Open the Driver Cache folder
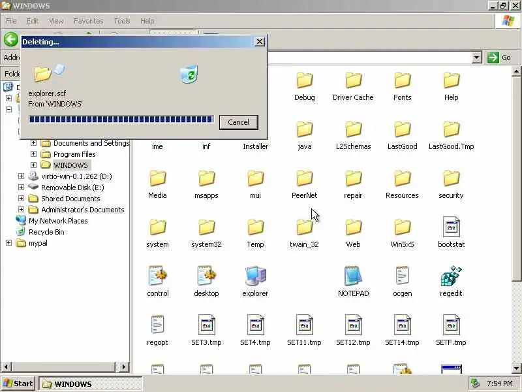Image resolution: width=522 pixels, height=392 pixels. 353,87
